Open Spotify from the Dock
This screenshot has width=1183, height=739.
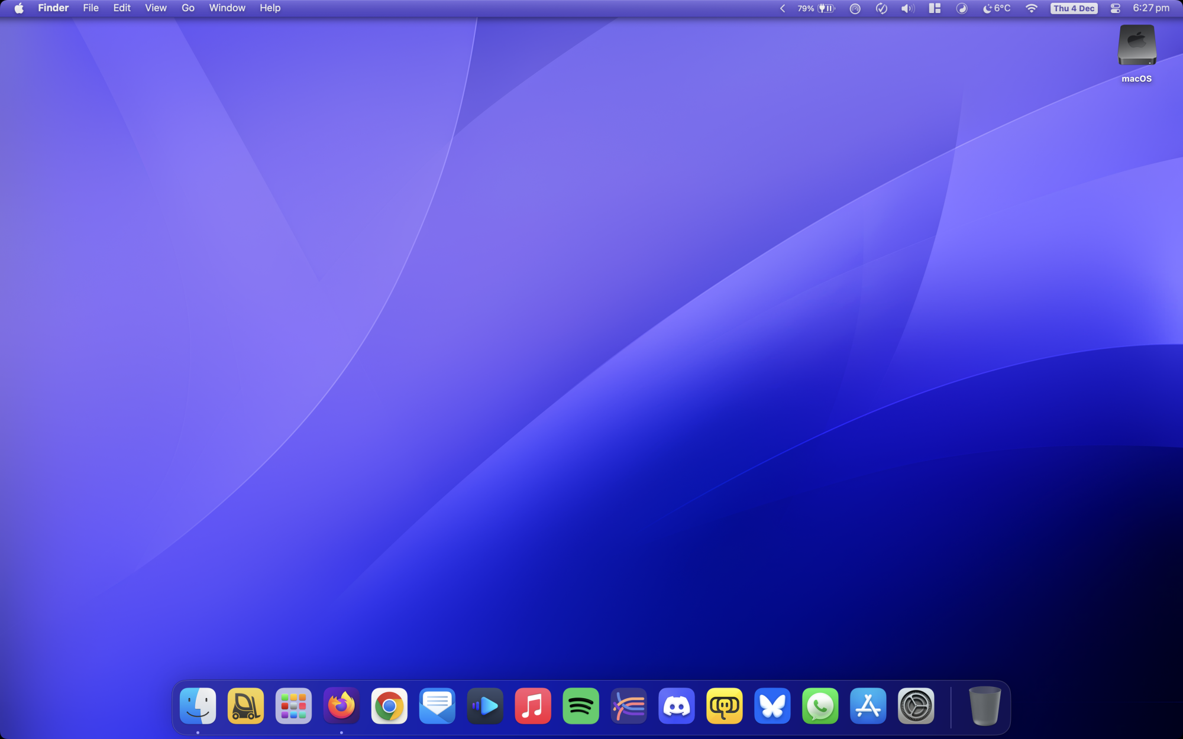(581, 705)
